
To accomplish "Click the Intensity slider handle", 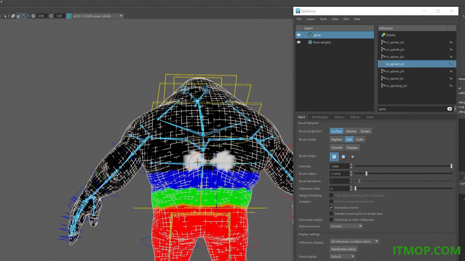I will 451,166.
